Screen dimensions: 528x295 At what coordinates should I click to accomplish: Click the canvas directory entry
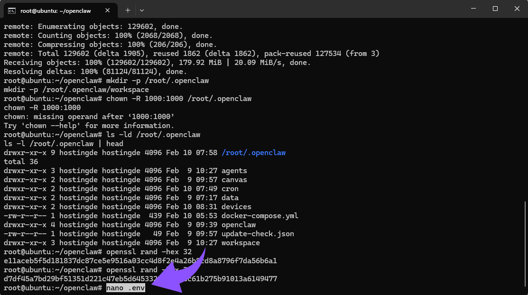point(234,180)
